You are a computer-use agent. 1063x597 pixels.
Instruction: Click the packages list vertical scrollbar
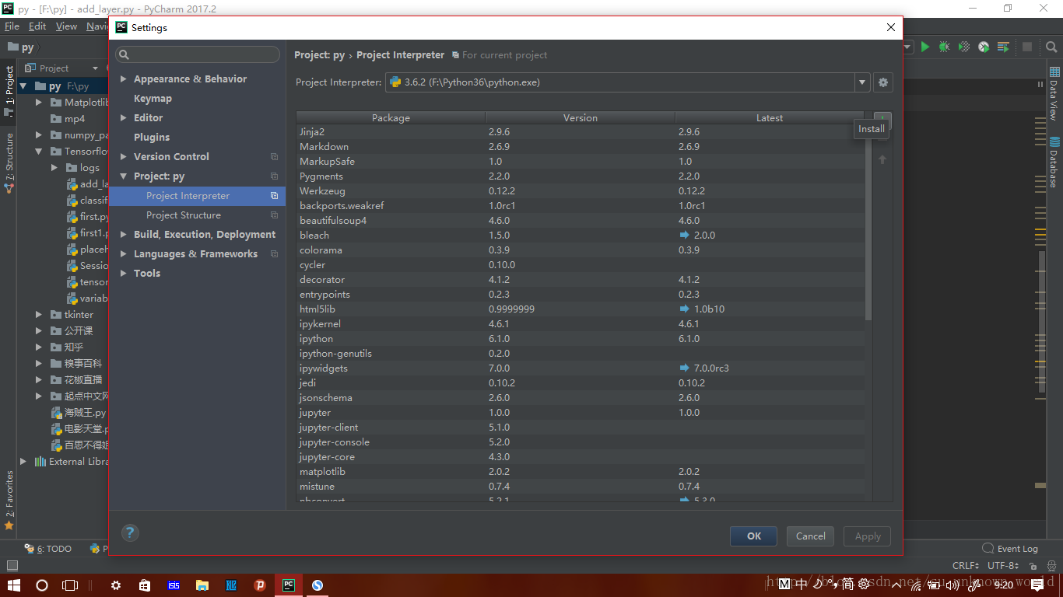[868, 222]
